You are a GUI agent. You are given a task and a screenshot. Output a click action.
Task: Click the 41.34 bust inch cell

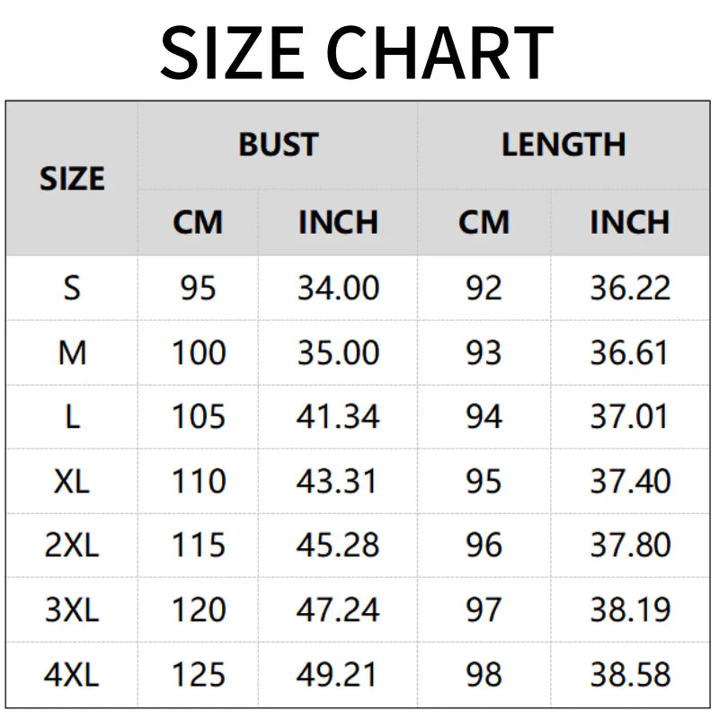pos(338,417)
